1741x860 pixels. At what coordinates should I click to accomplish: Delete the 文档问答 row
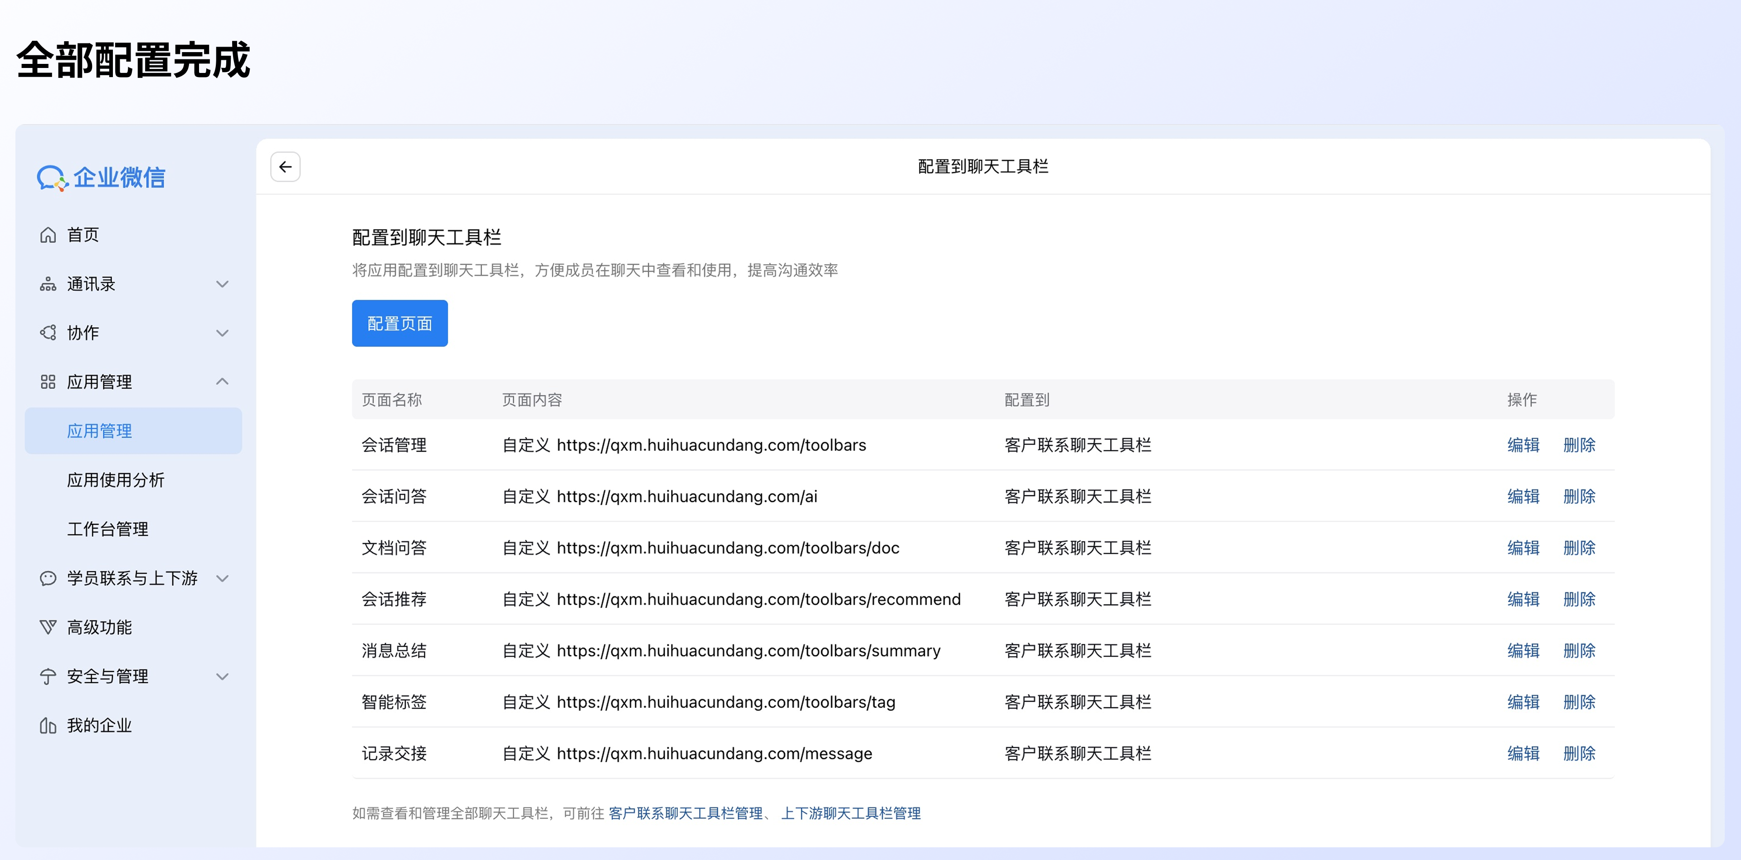point(1580,548)
